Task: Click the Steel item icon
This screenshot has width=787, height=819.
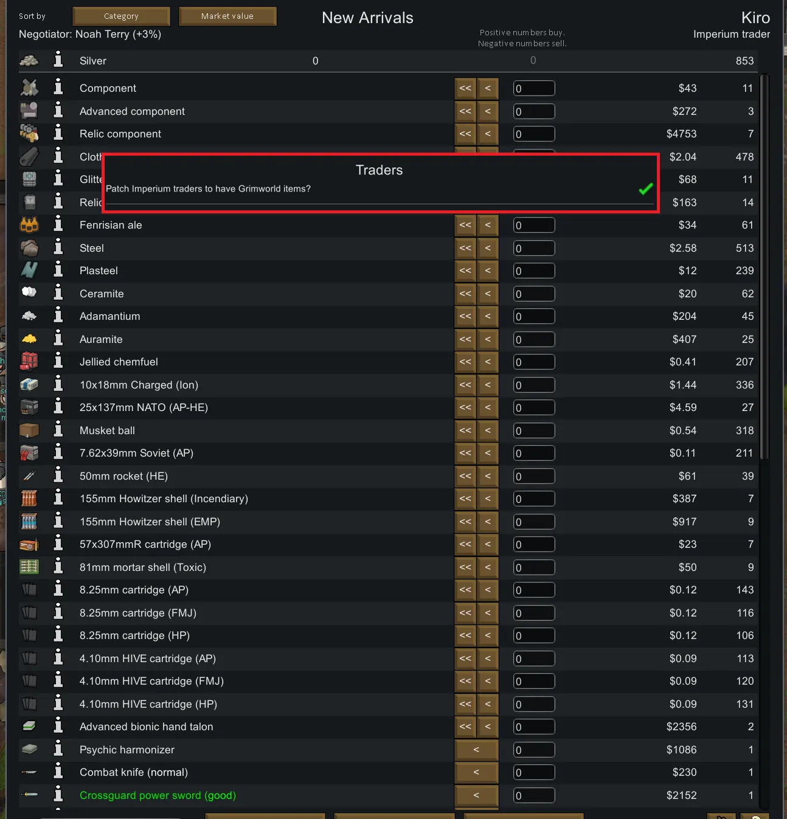Action: [x=29, y=248]
